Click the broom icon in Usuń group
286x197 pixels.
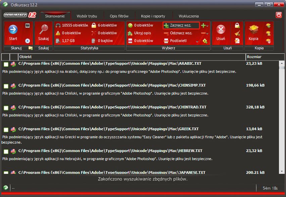click(x=237, y=33)
